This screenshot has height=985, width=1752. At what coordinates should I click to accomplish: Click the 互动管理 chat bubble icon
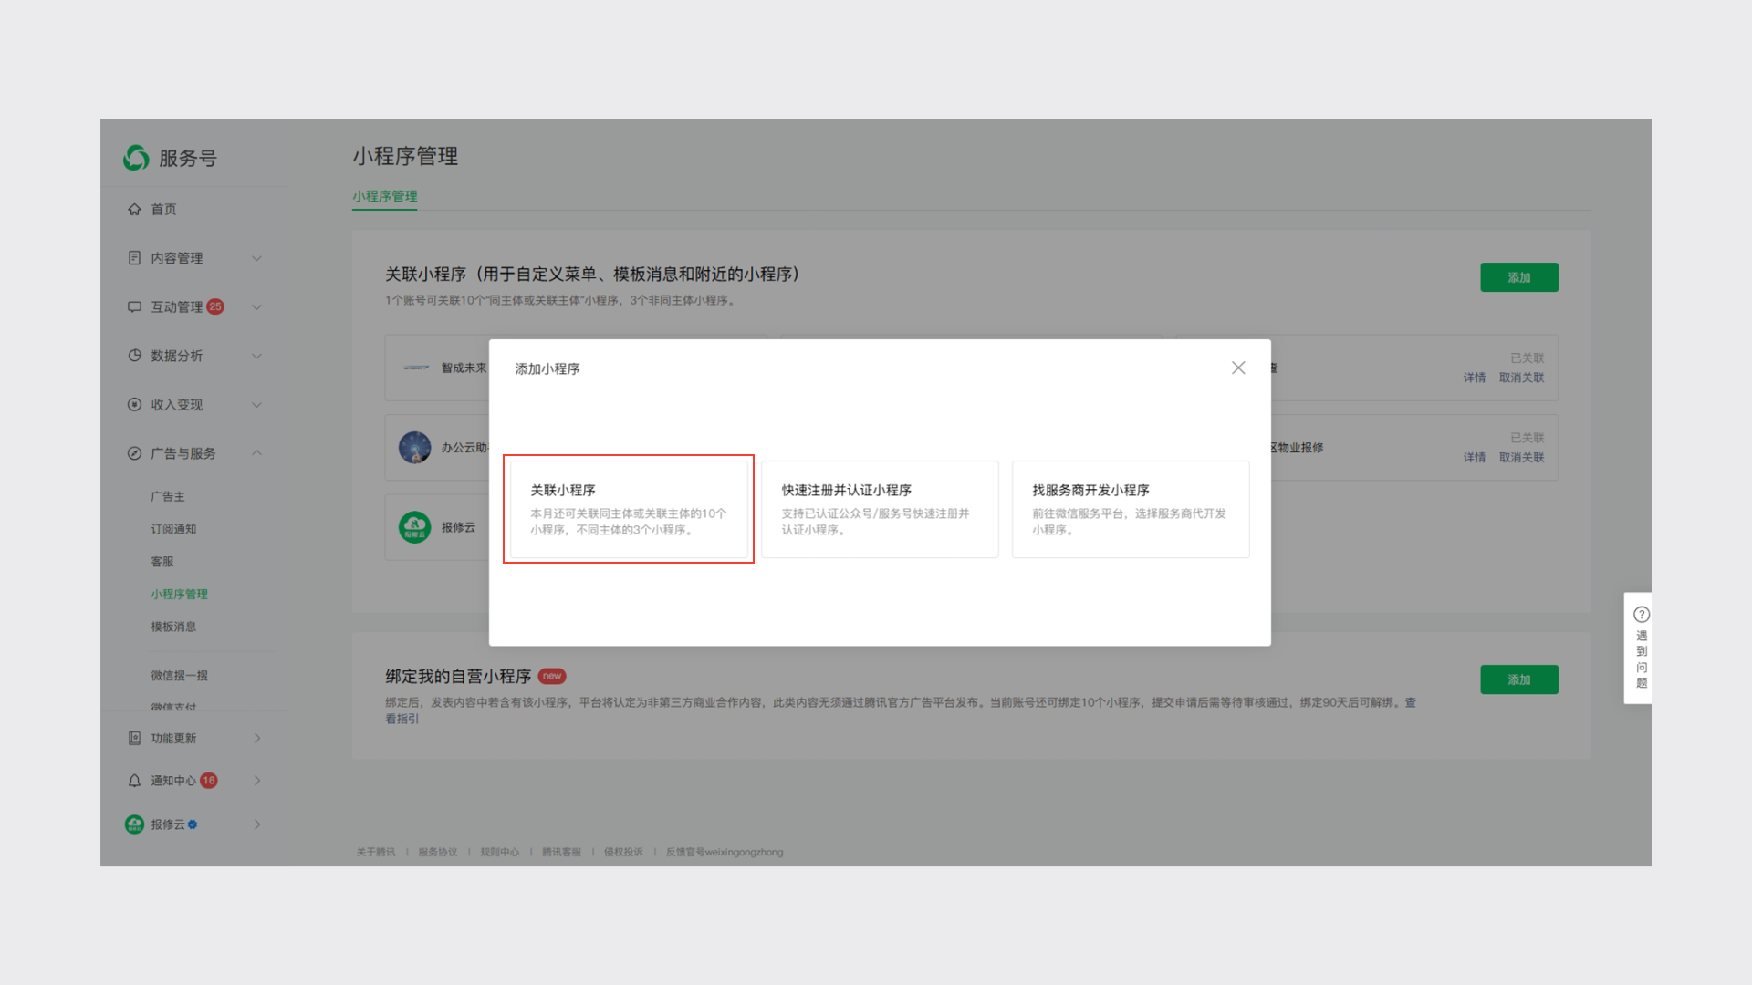pyautogui.click(x=134, y=306)
